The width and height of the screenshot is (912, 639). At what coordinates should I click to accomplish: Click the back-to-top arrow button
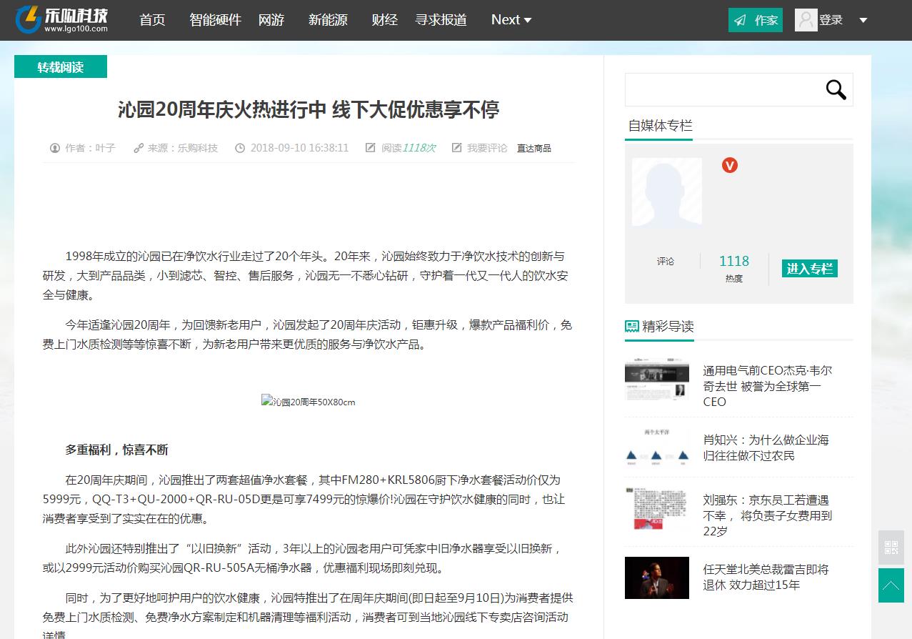point(891,586)
